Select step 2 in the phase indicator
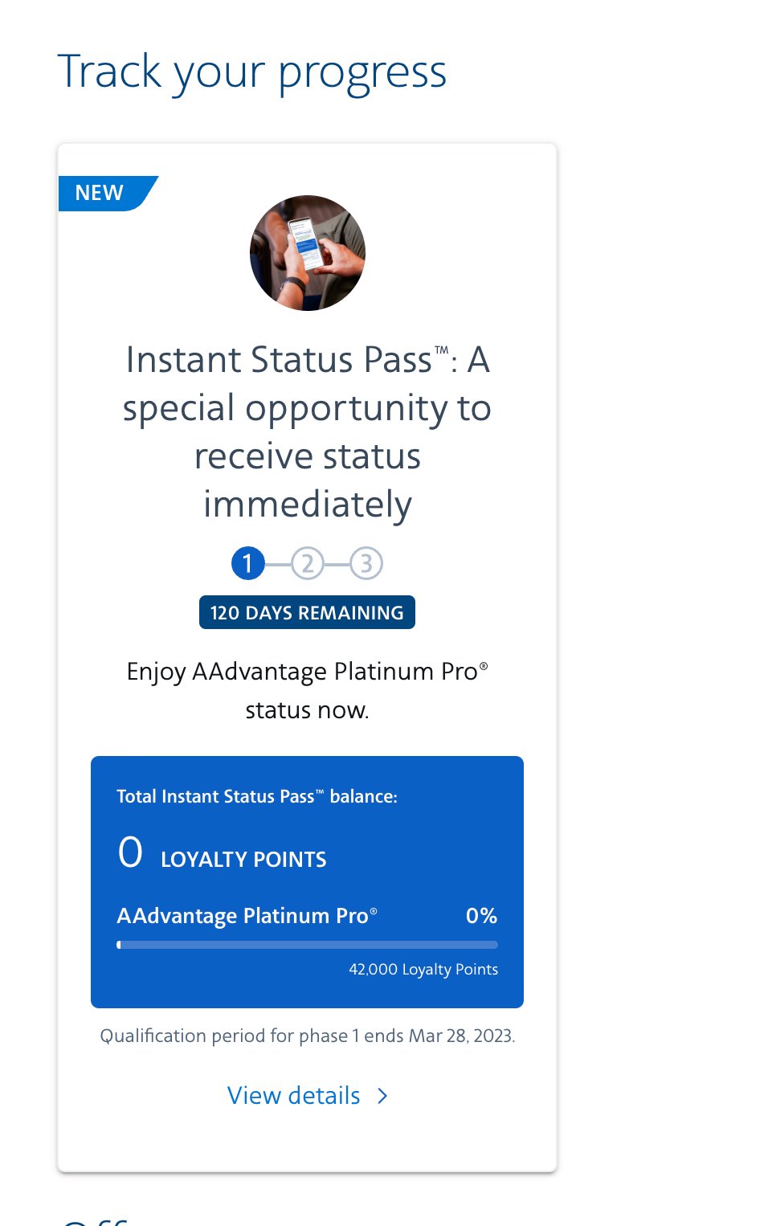 307,563
